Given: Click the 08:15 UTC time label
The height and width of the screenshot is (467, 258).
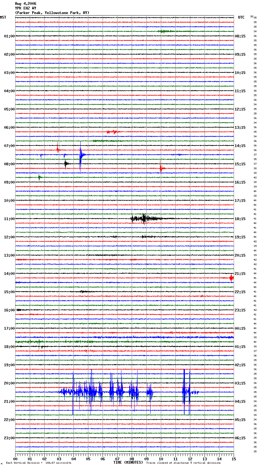Looking at the screenshot, I should pyautogui.click(x=240, y=36).
